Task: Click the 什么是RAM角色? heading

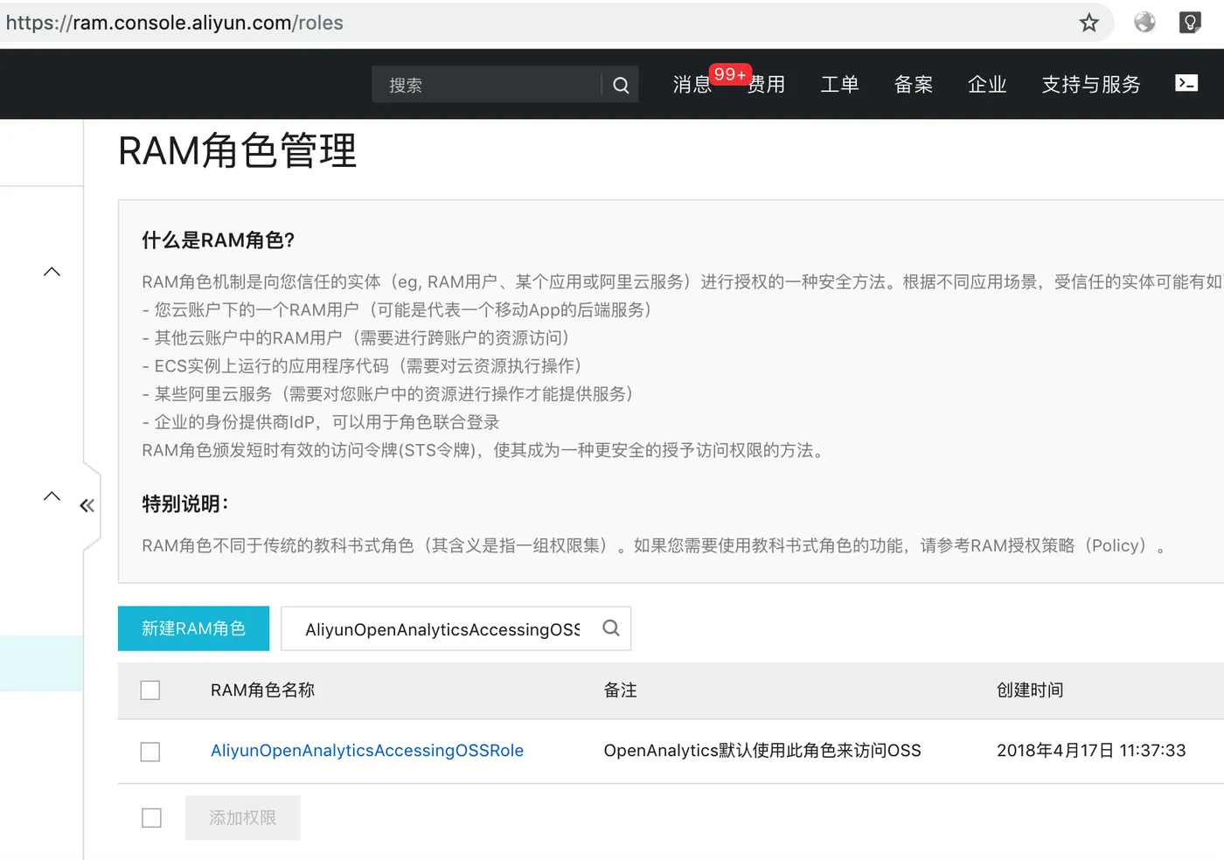Action: point(219,240)
